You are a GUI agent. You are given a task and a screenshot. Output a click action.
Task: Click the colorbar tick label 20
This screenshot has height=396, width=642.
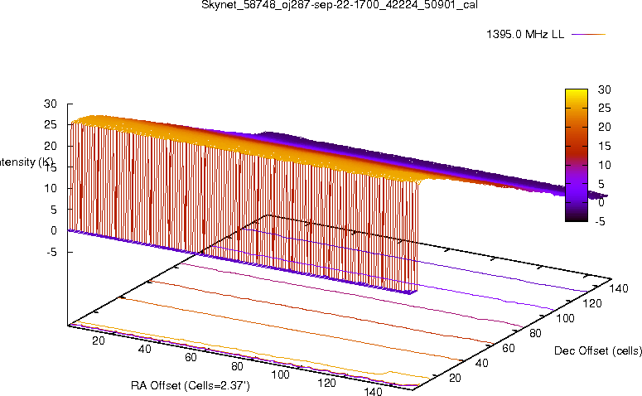(605, 127)
